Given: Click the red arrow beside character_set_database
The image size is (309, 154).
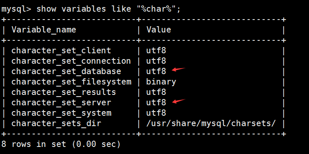Looking at the screenshot, I should pyautogui.click(x=179, y=70).
